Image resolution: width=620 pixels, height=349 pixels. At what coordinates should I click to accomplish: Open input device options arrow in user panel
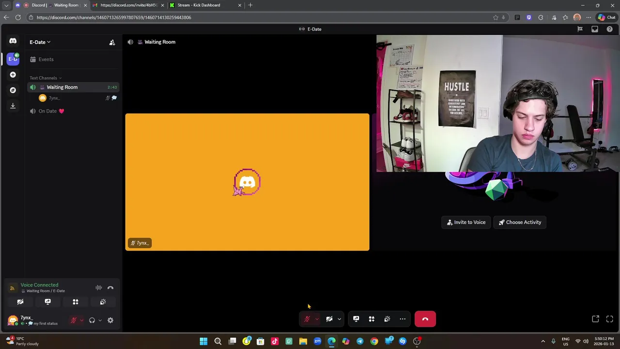pos(81,320)
